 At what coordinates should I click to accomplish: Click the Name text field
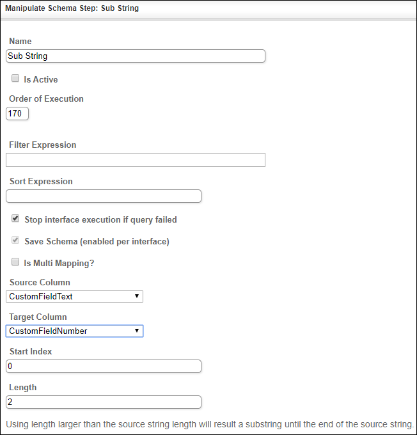tap(135, 56)
